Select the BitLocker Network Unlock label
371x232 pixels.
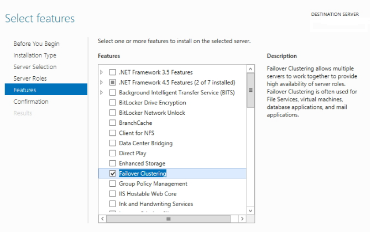point(152,113)
